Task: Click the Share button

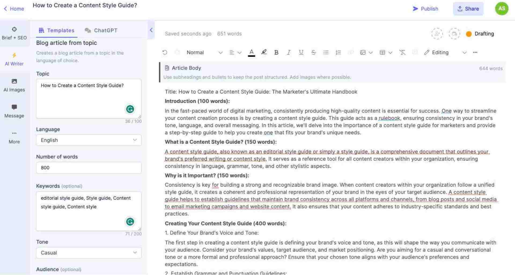Action: 468,9
